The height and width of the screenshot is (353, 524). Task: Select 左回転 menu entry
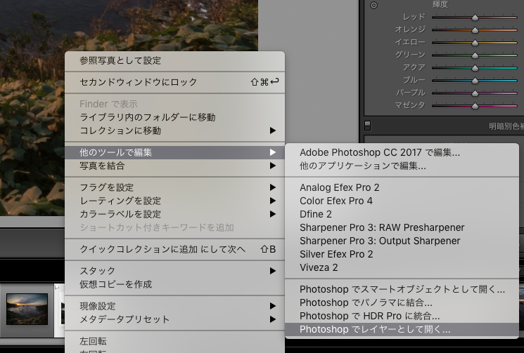coord(174,341)
